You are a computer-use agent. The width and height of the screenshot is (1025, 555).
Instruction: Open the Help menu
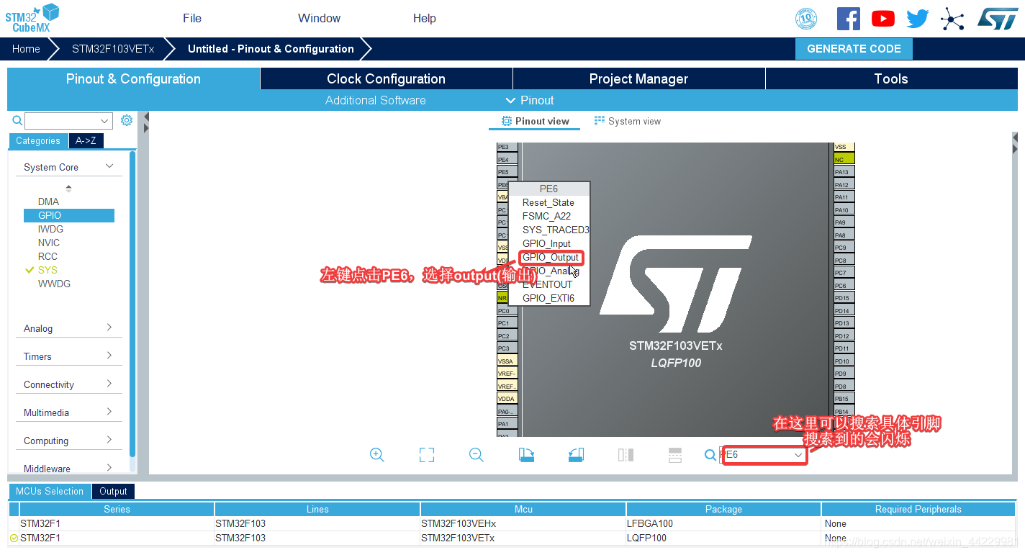[x=425, y=19]
